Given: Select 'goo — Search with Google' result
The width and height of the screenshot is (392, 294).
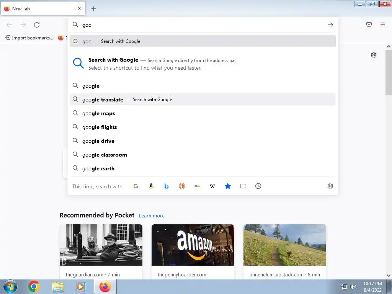Looking at the screenshot, I should 203,41.
